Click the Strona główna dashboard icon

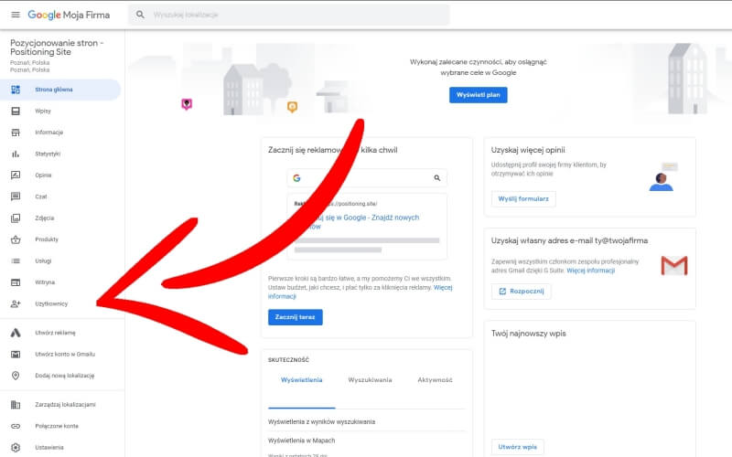[x=16, y=90]
